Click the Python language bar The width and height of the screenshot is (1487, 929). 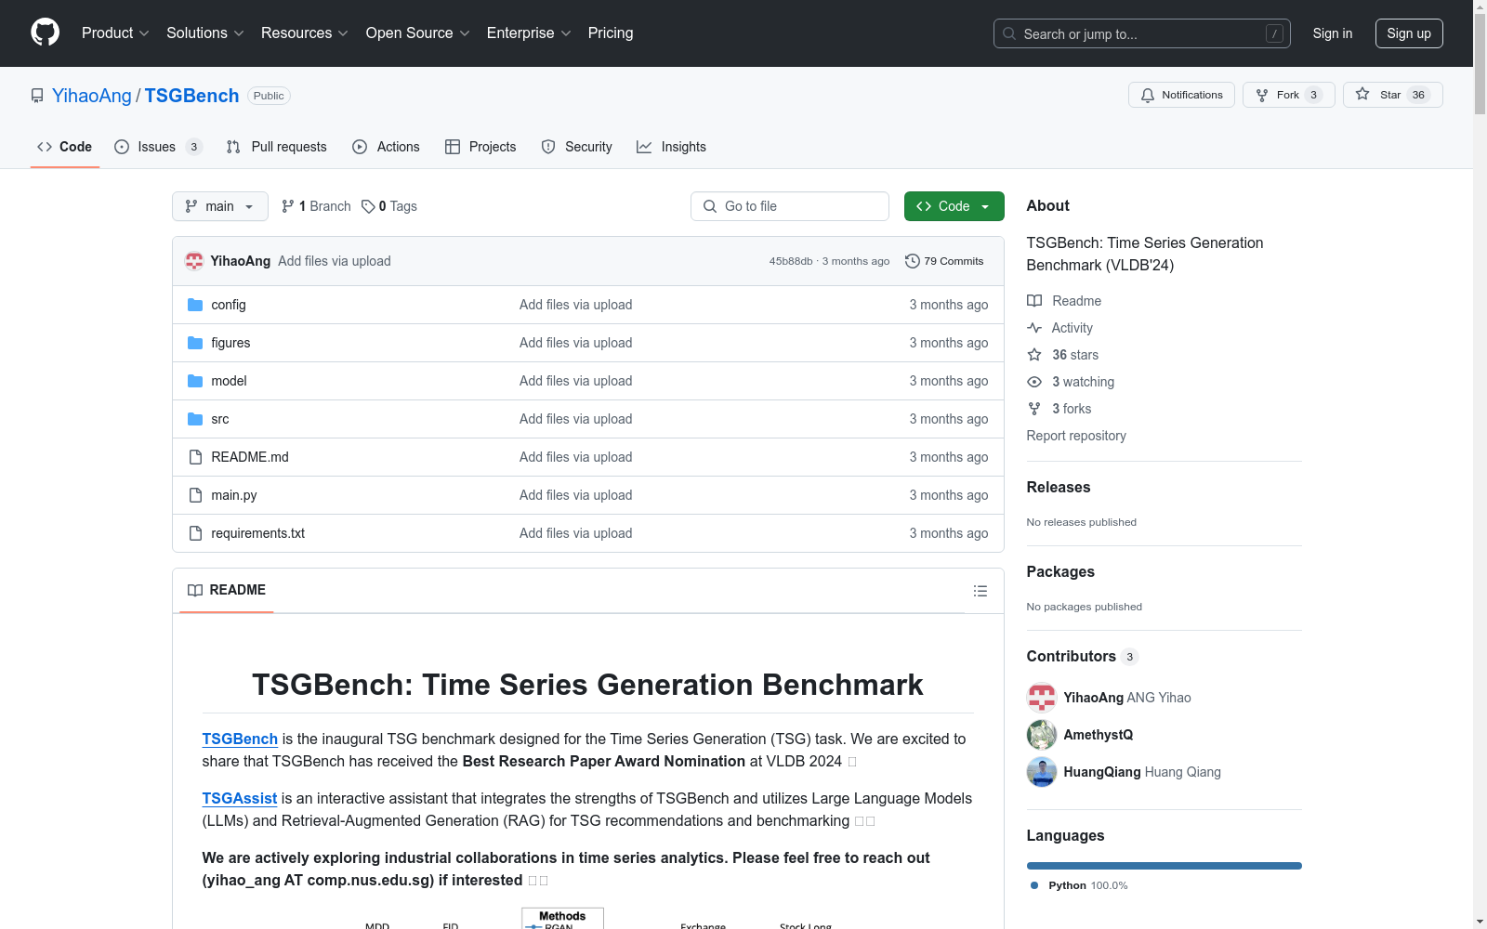point(1165,866)
